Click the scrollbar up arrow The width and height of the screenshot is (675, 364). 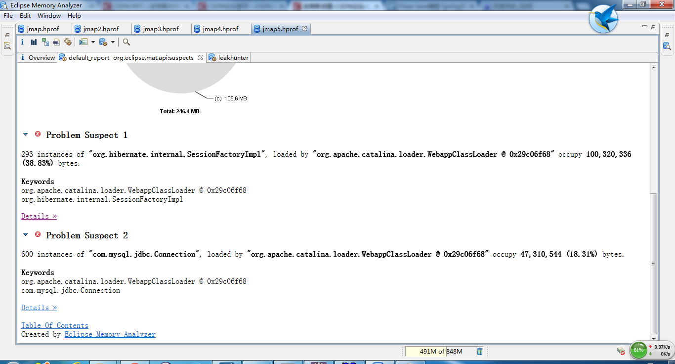654,66
